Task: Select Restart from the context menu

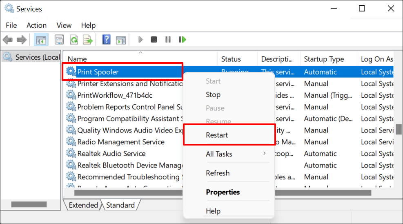Action: [217, 135]
